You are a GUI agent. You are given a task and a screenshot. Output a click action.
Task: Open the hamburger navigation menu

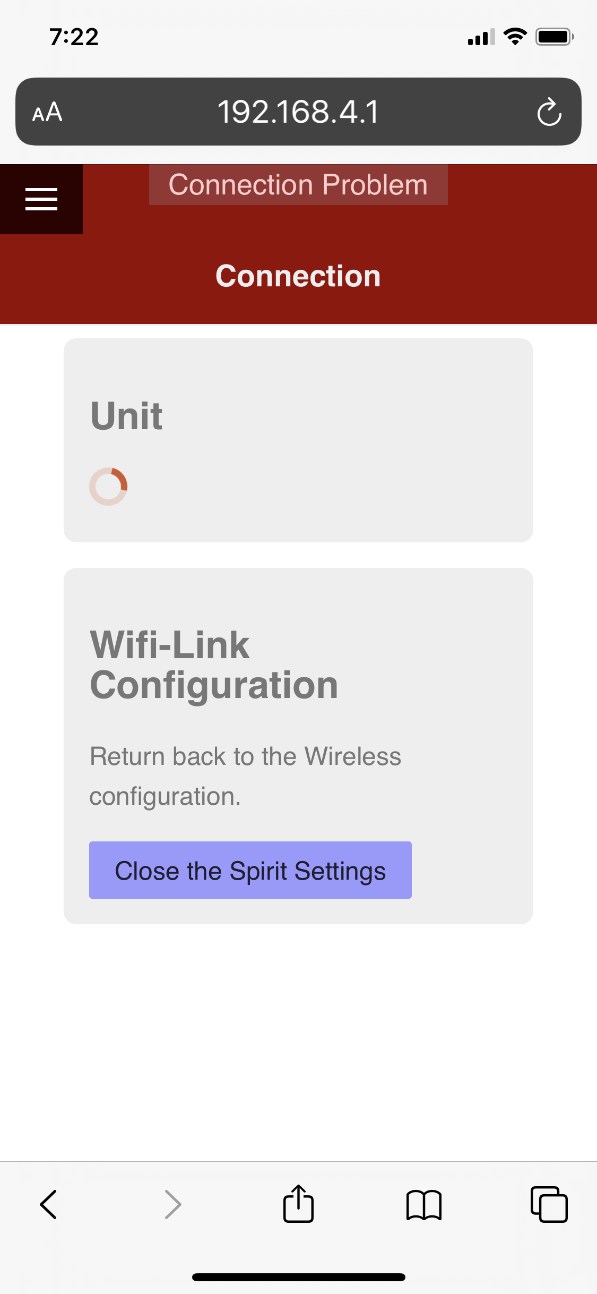(x=41, y=199)
